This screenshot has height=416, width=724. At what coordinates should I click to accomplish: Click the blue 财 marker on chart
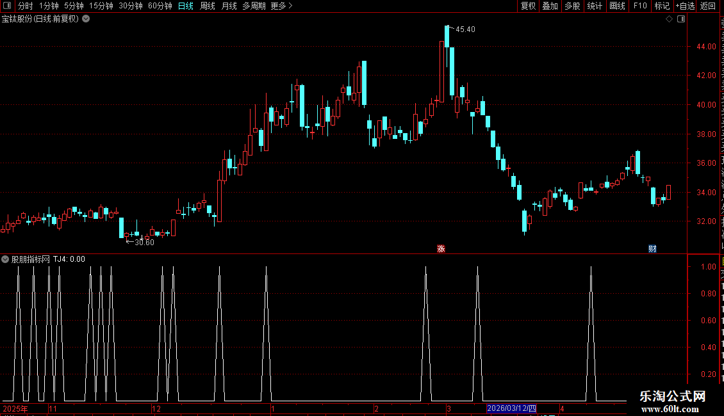pyautogui.click(x=652, y=248)
